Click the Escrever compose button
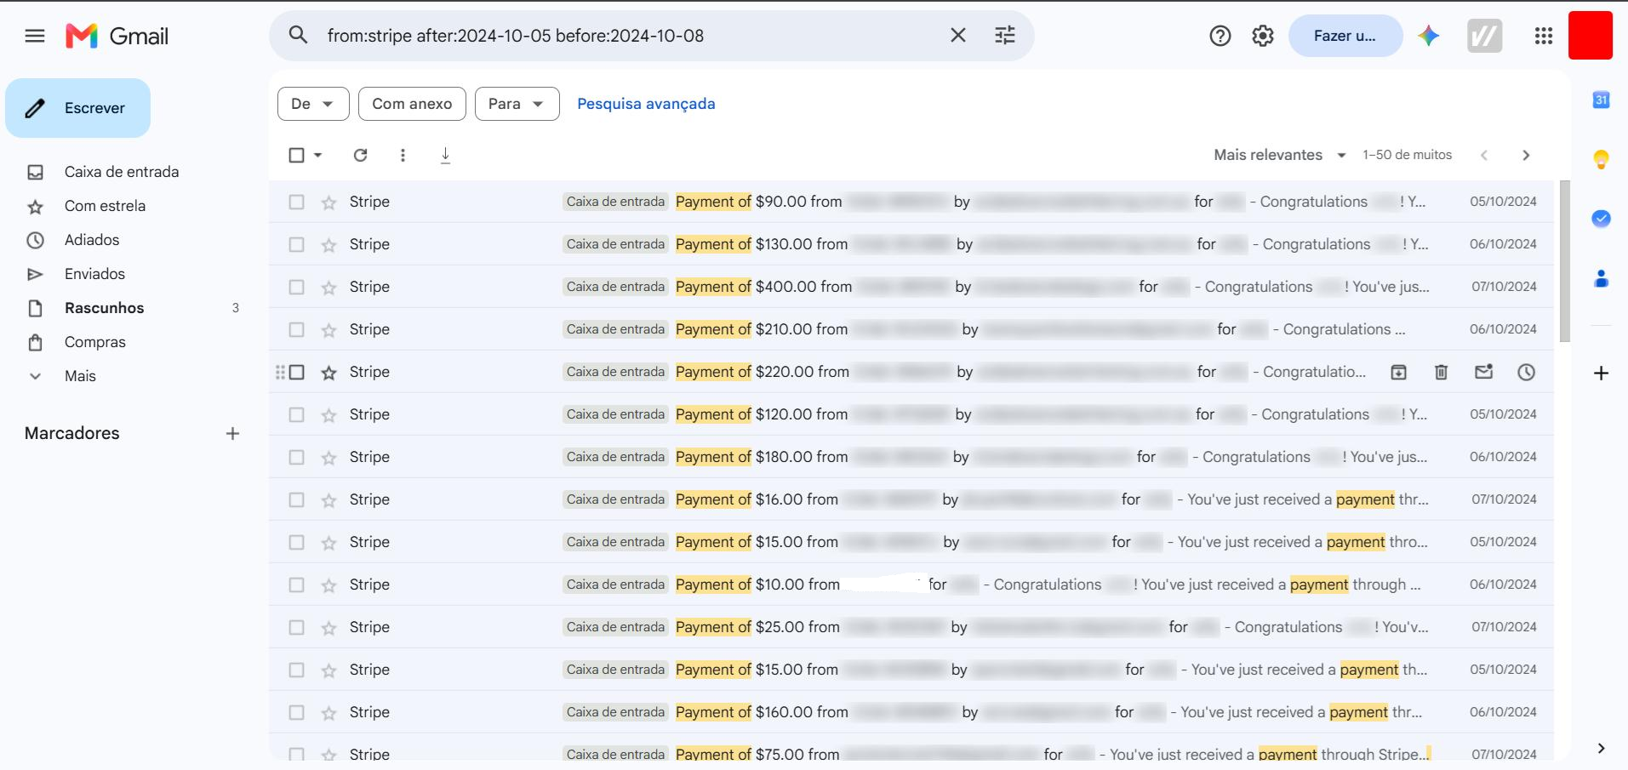The width and height of the screenshot is (1628, 770). pyautogui.click(x=78, y=108)
